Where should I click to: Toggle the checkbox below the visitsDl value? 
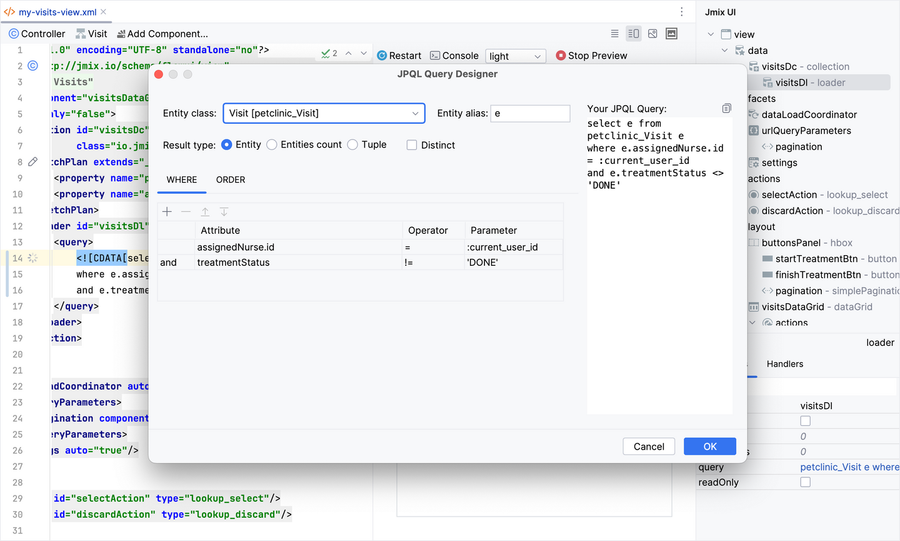805,421
